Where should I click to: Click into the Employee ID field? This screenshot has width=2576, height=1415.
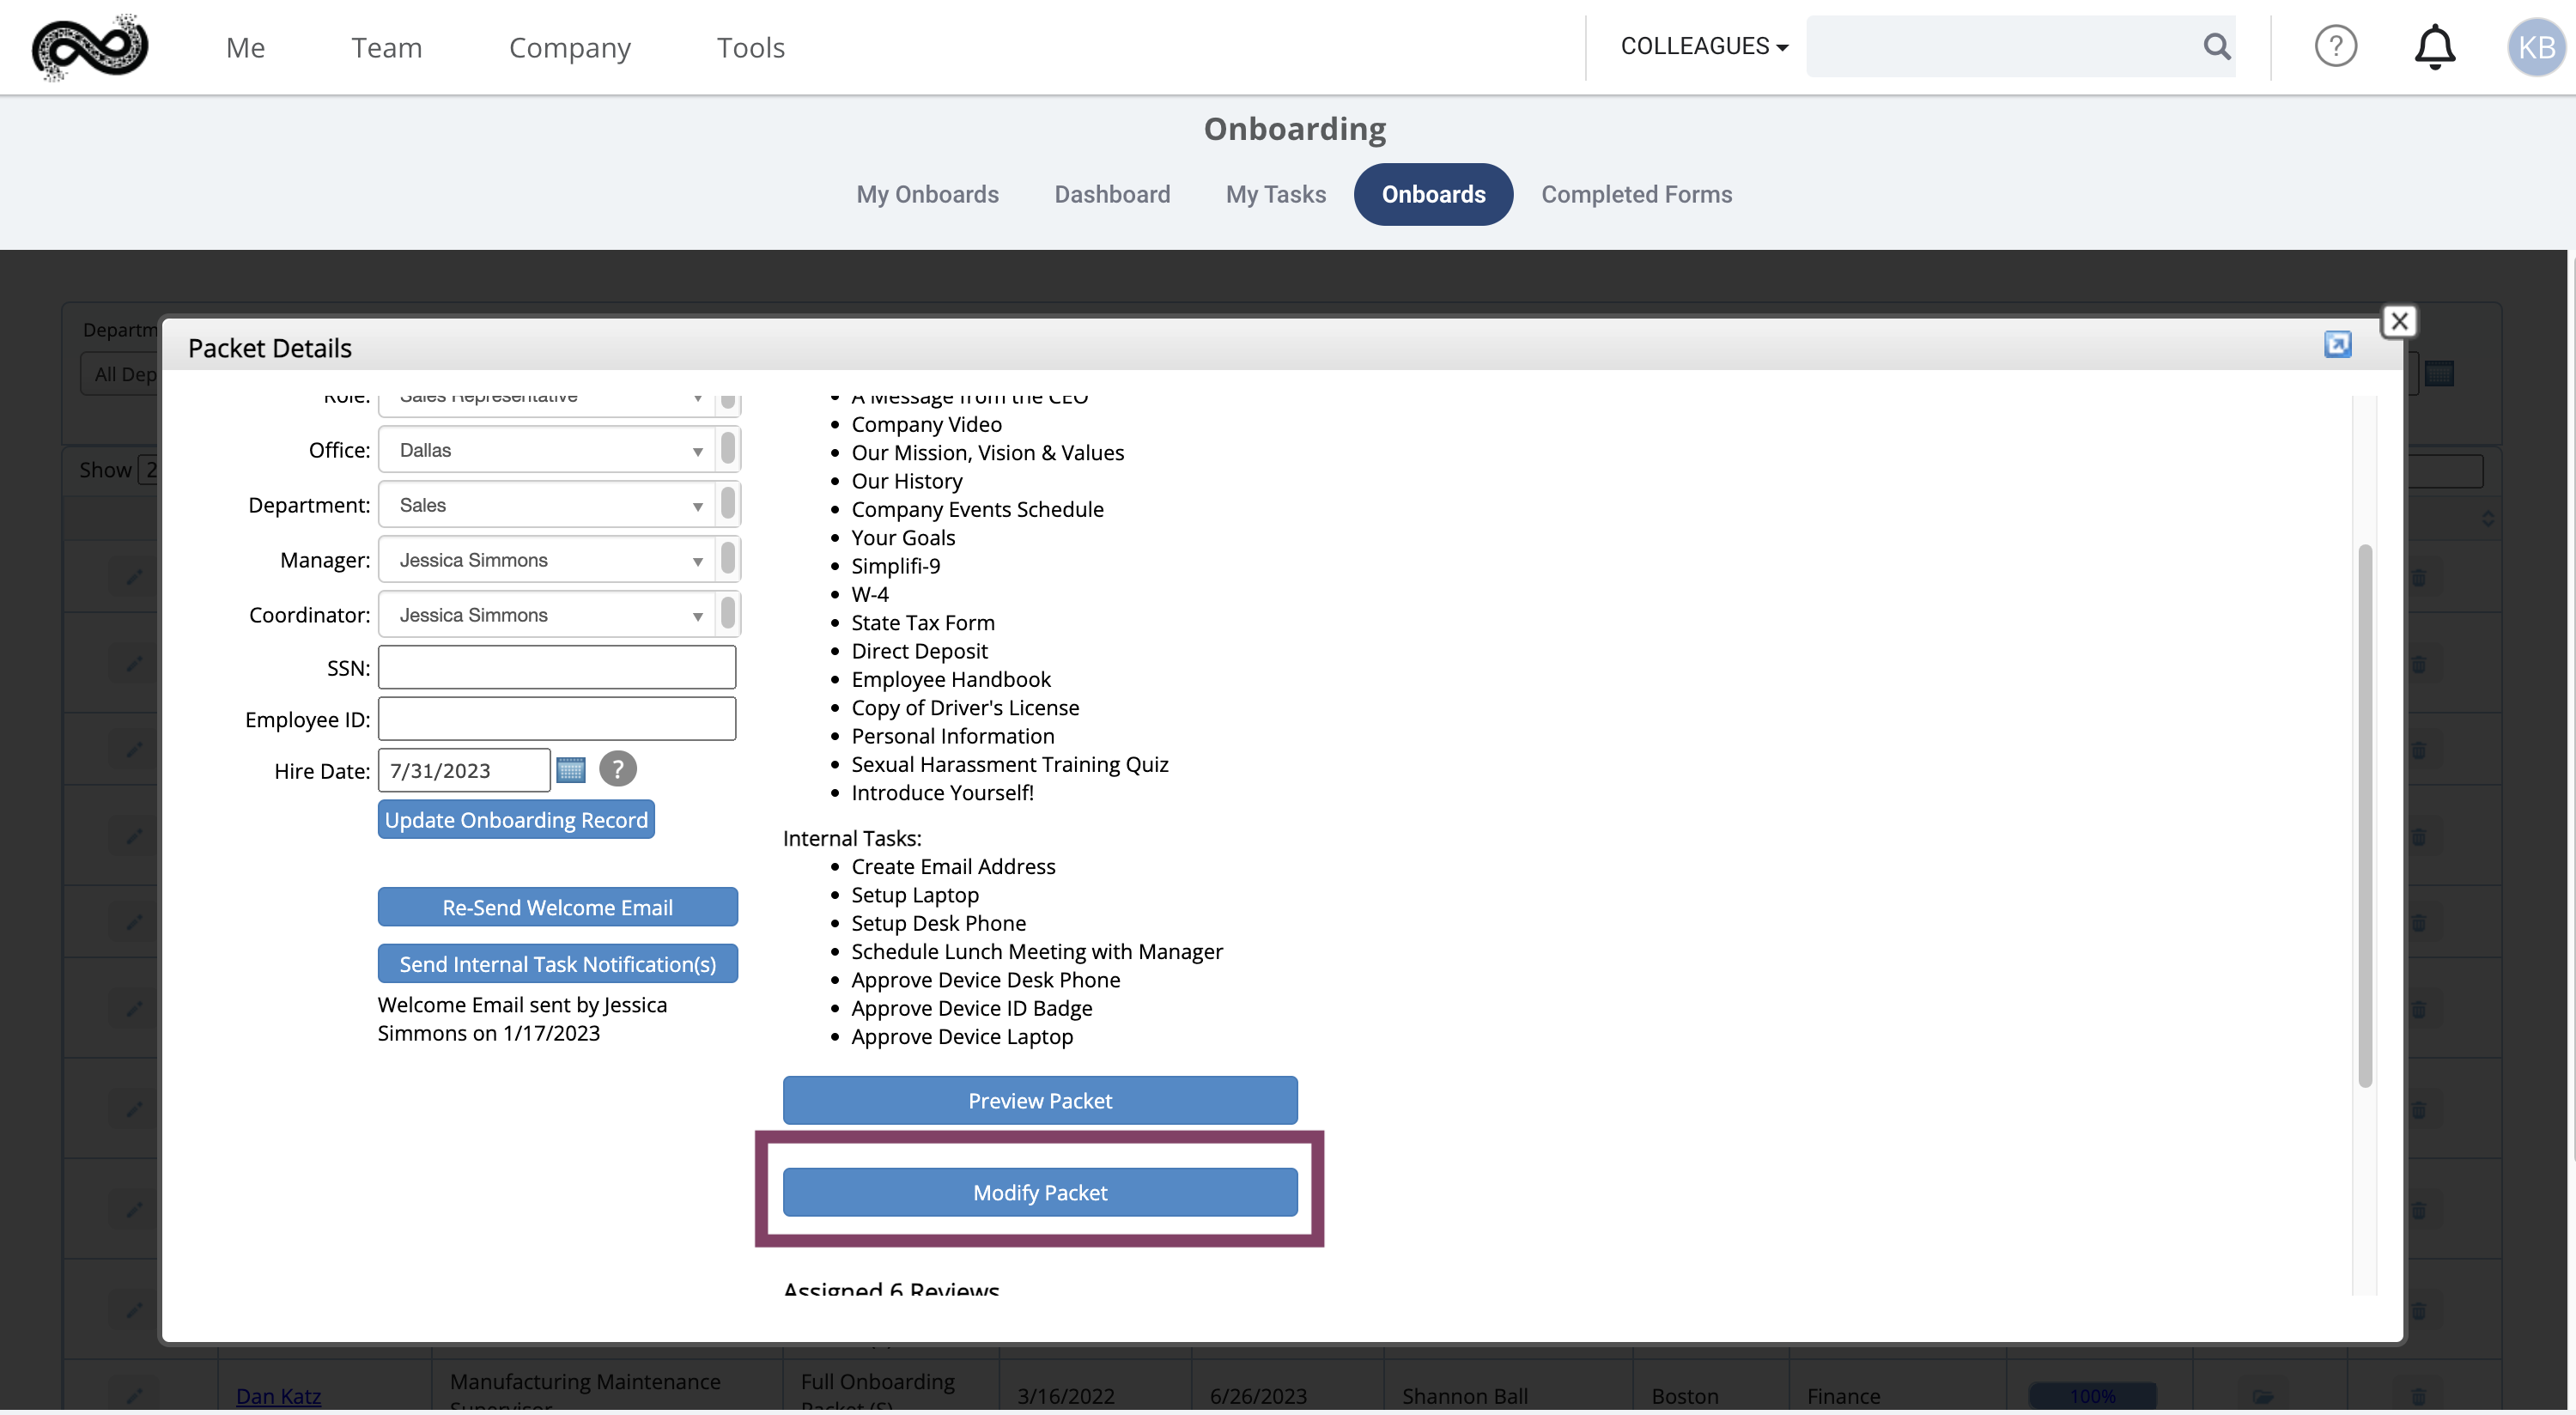click(557, 719)
